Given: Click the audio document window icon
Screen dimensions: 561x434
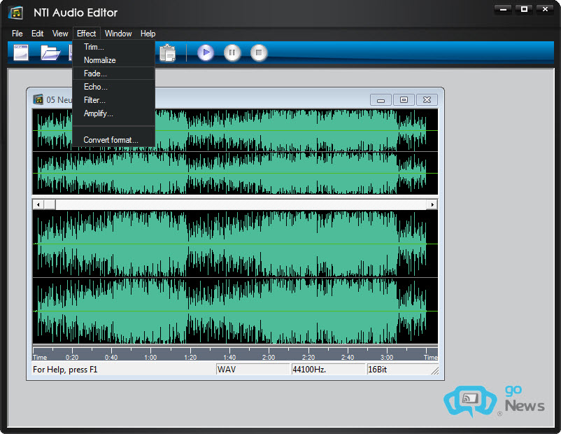Looking at the screenshot, I should tap(38, 99).
